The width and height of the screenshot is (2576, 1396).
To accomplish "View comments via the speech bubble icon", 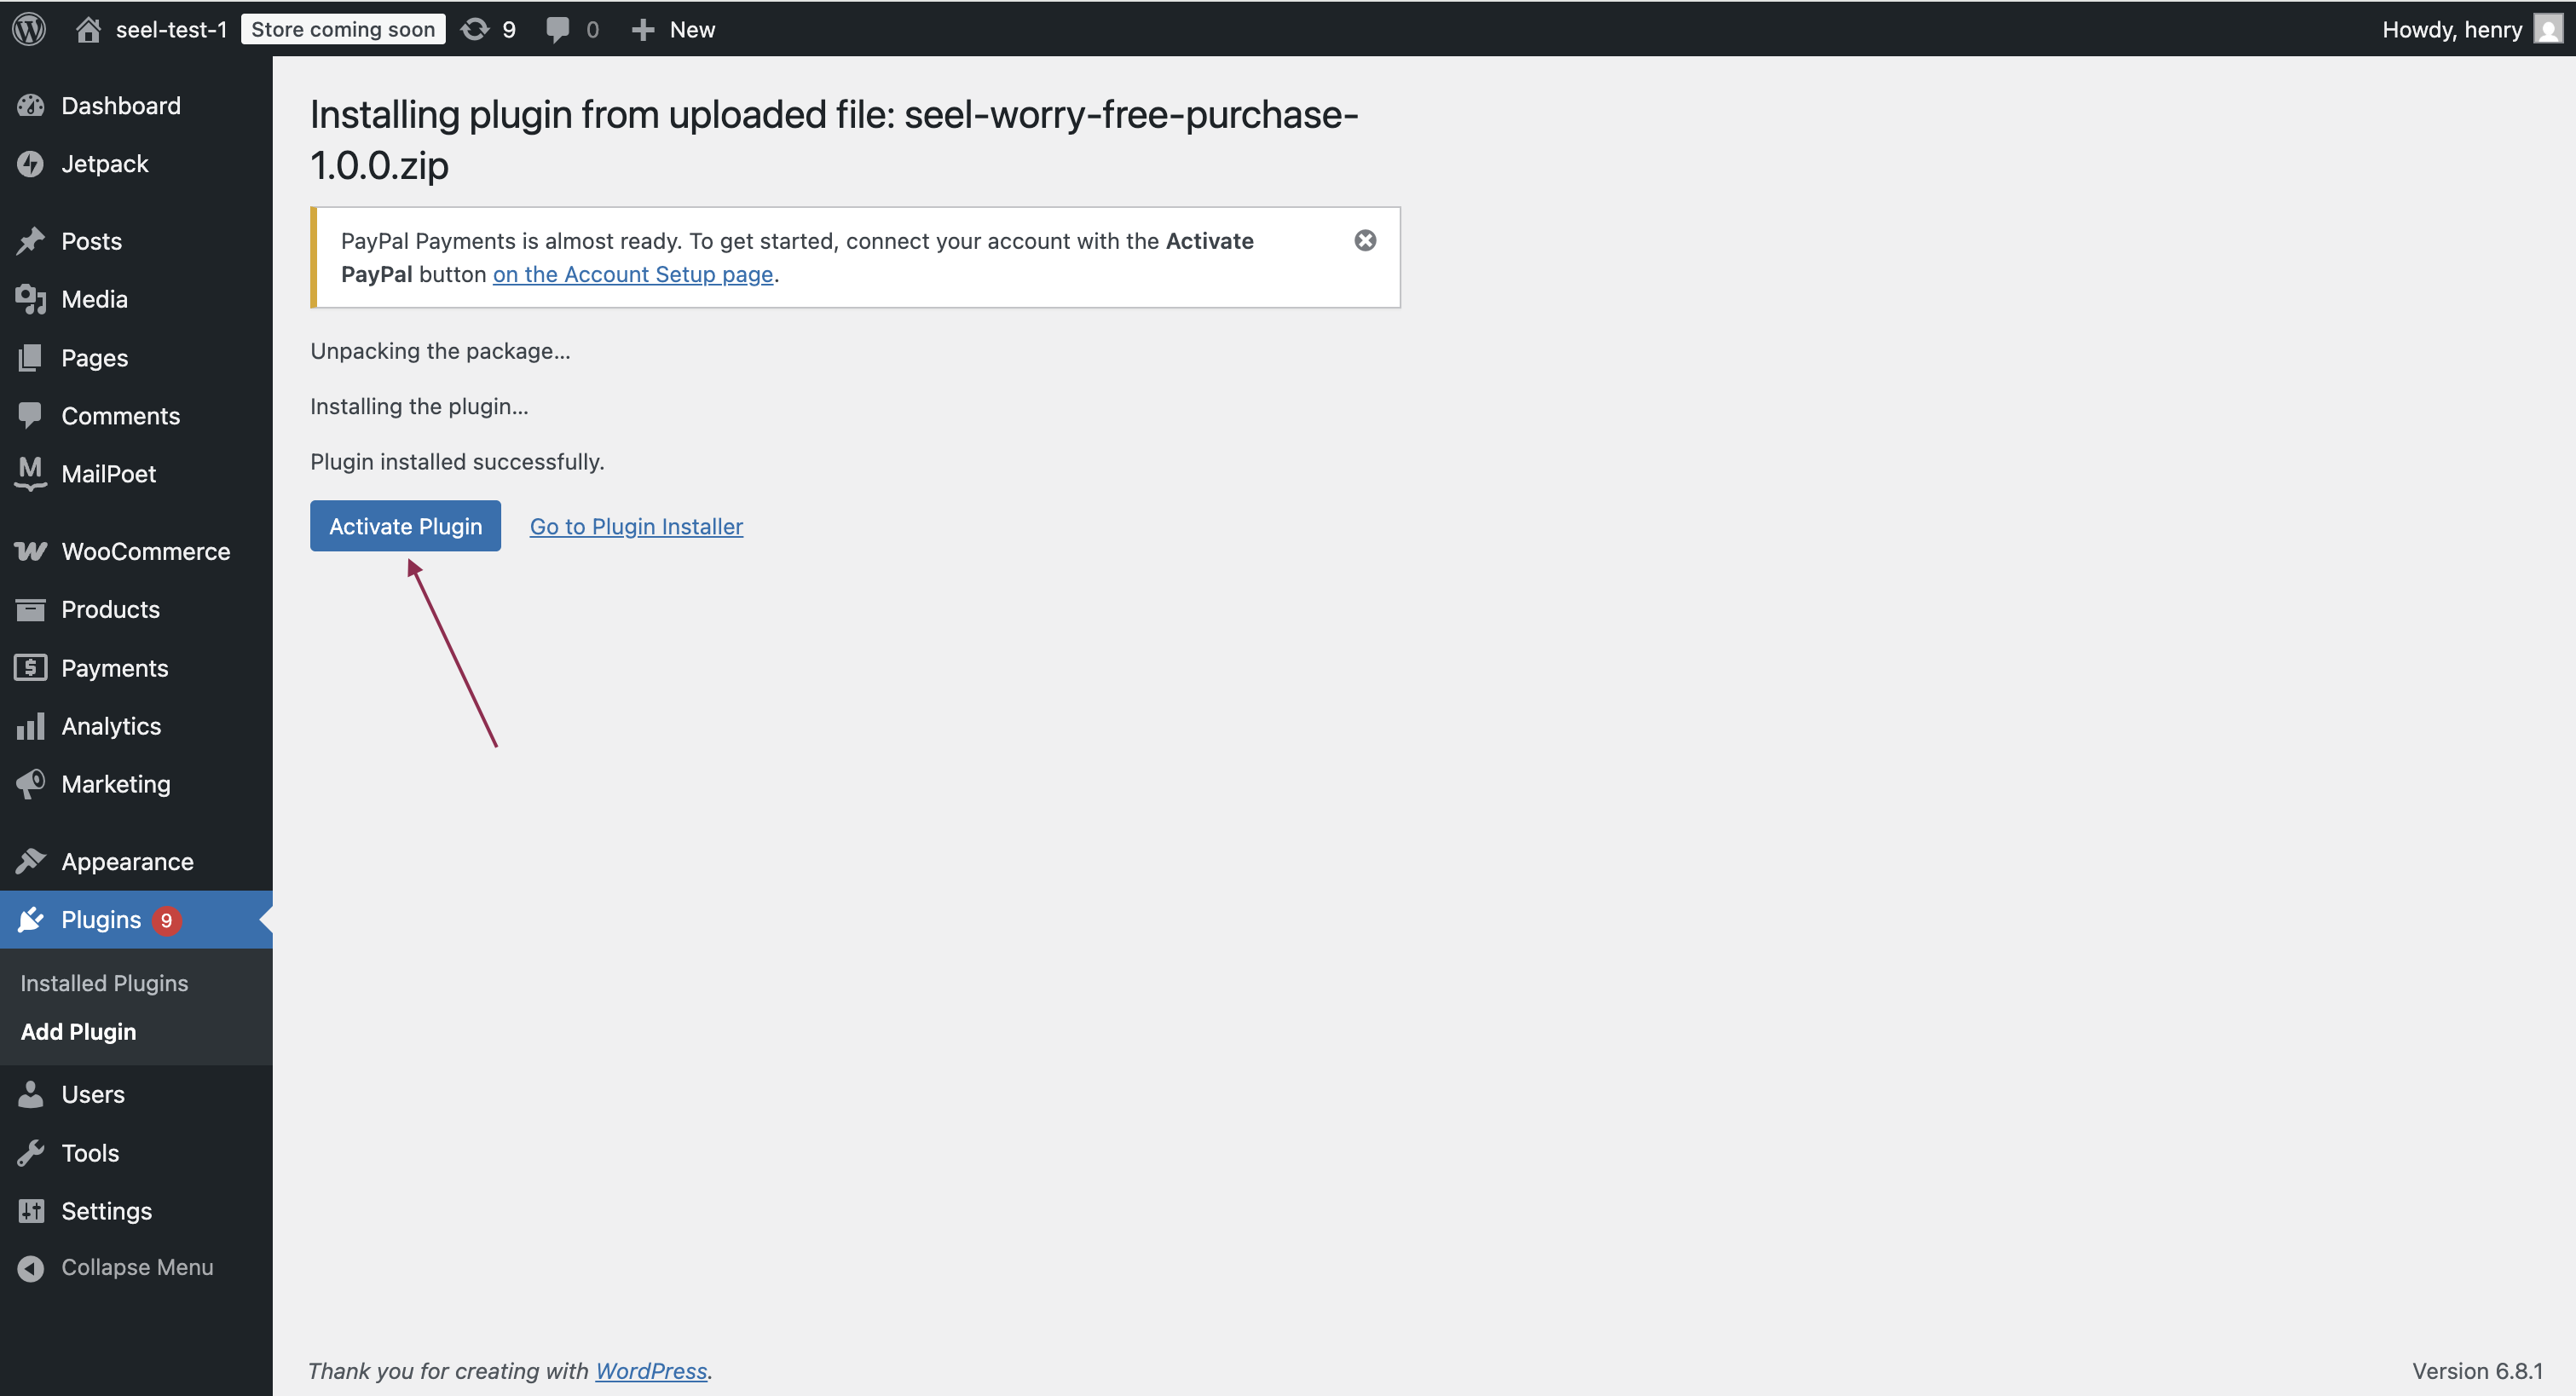I will (x=559, y=29).
